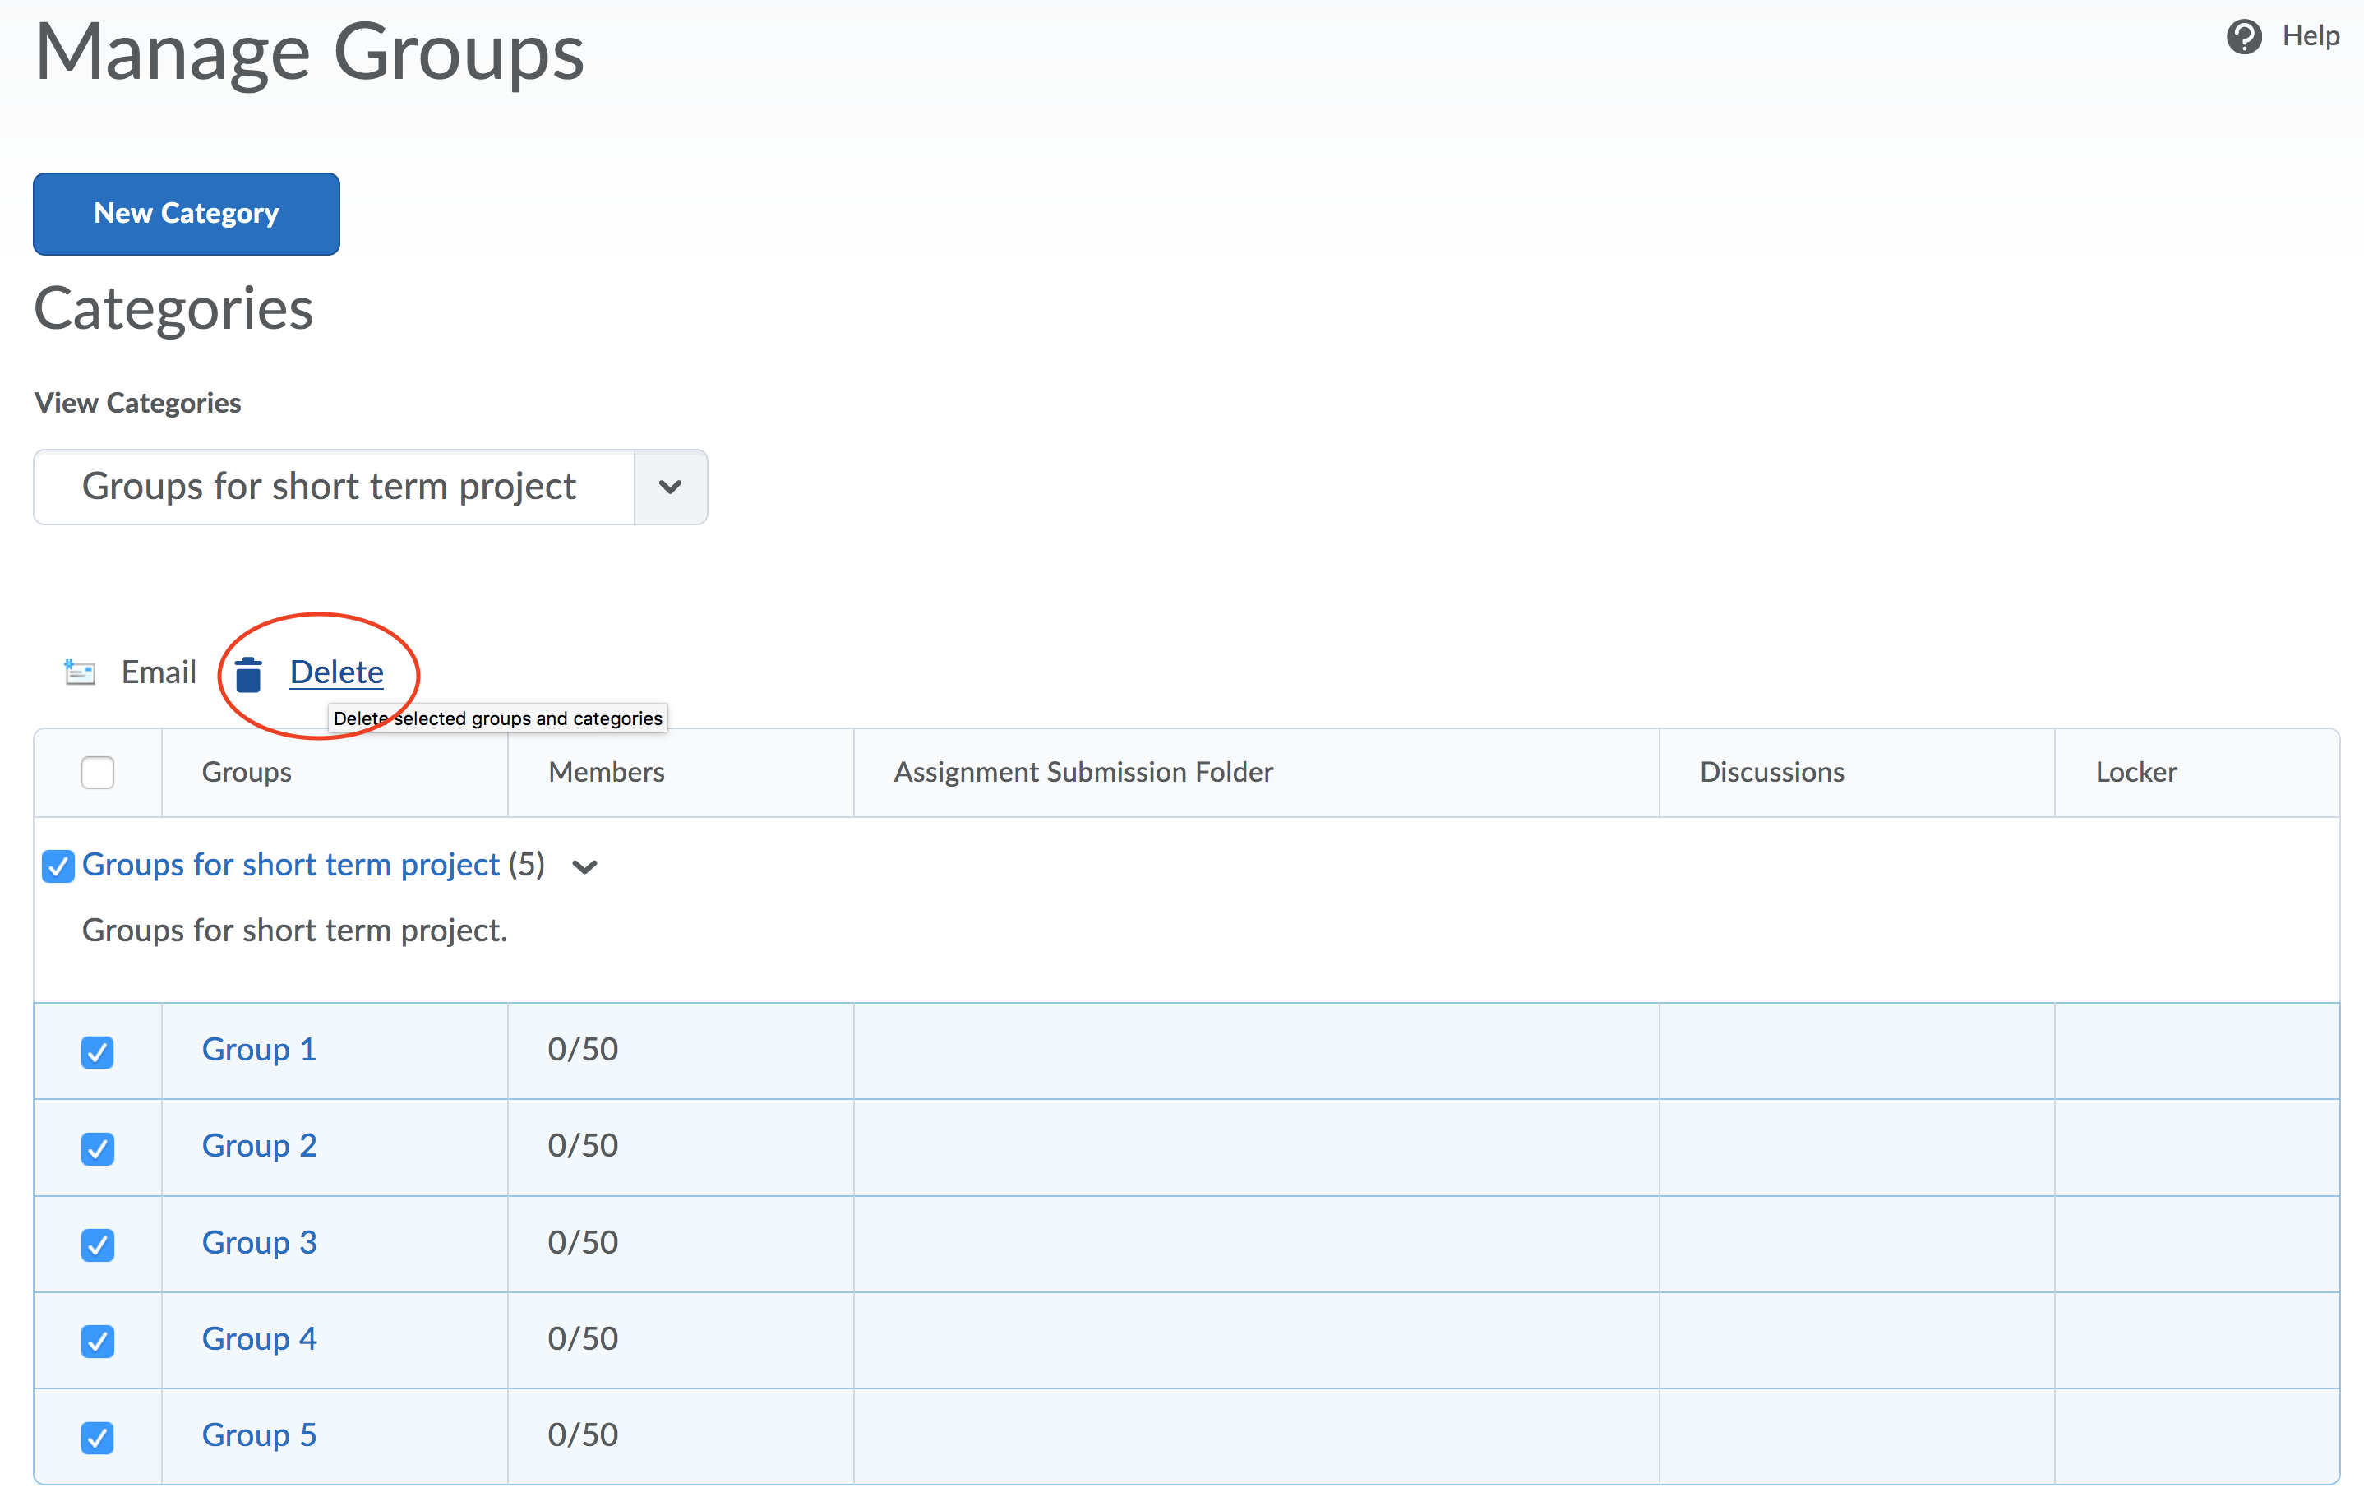2364x1506 pixels.
Task: Click the Members column header
Action: tap(606, 773)
